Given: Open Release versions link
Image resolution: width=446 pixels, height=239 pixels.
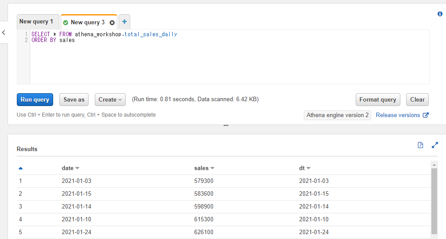Looking at the screenshot, I should [x=398, y=115].
